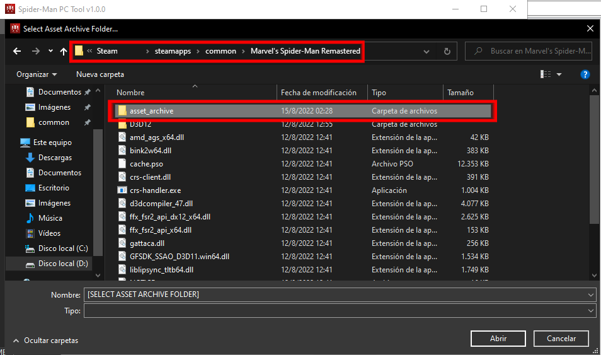The image size is (601, 355).
Task: Change the view layout icon
Action: [x=546, y=74]
